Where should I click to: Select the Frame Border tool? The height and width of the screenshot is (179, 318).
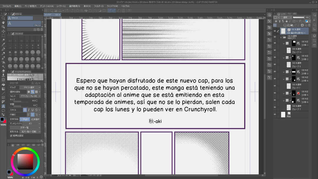click(3, 97)
